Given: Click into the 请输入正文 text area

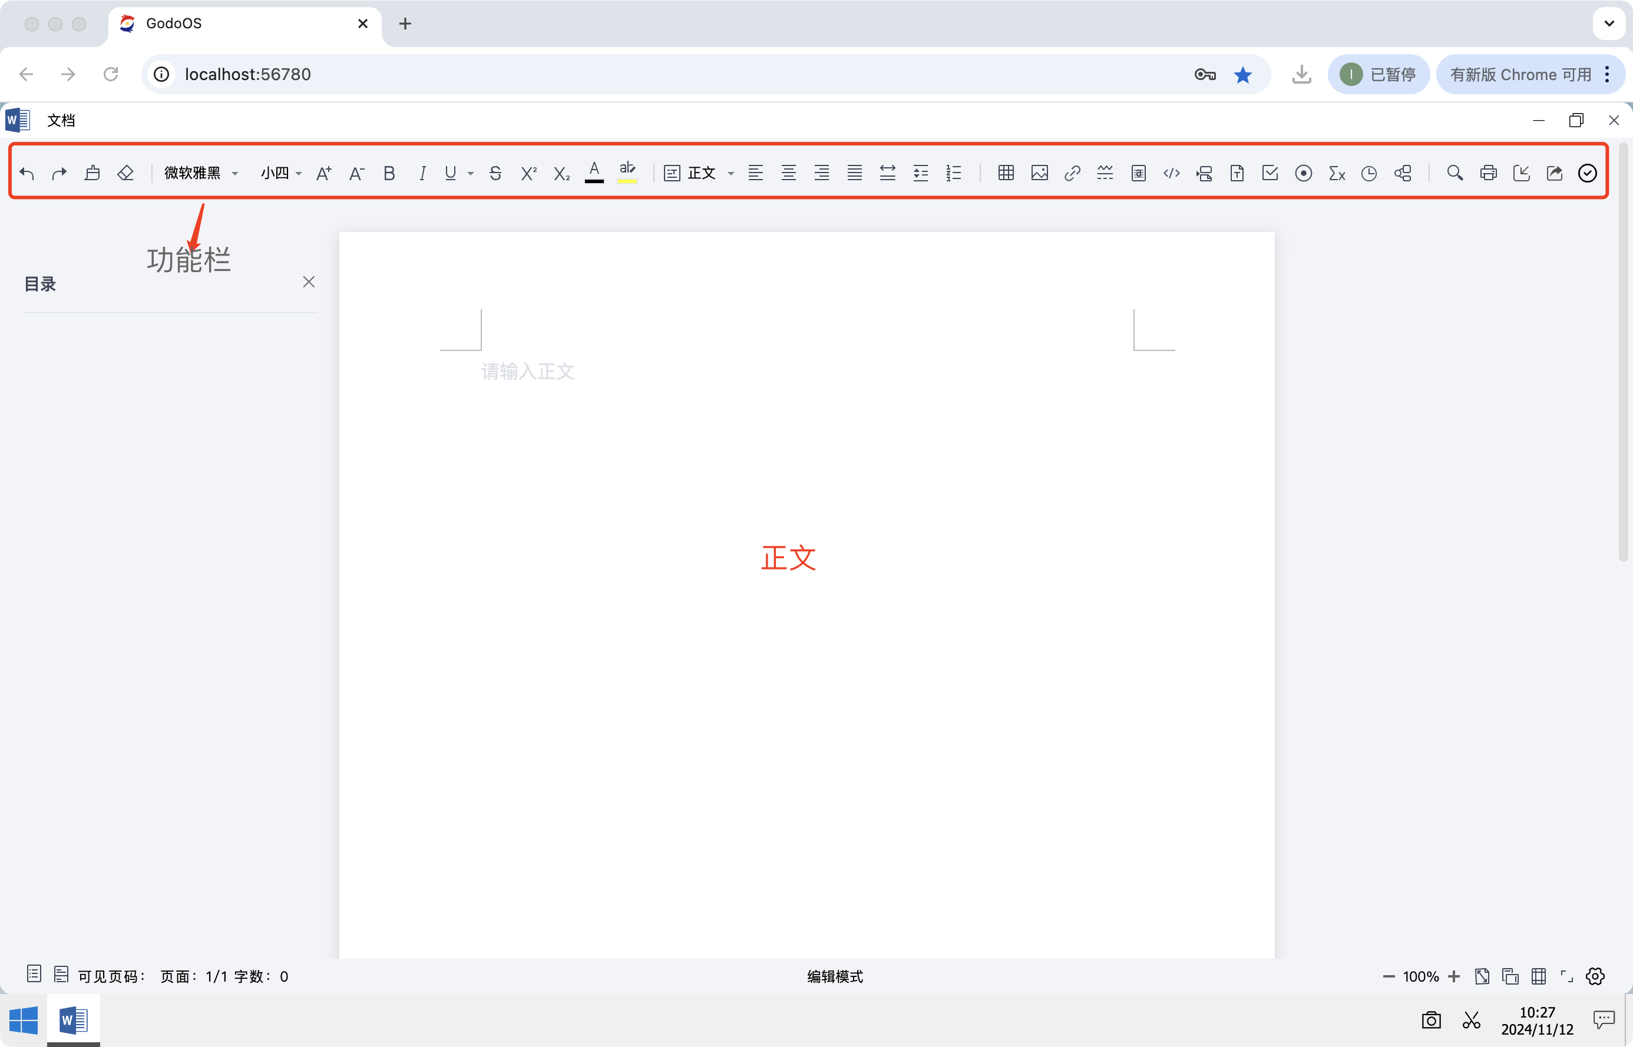Looking at the screenshot, I should tap(528, 371).
